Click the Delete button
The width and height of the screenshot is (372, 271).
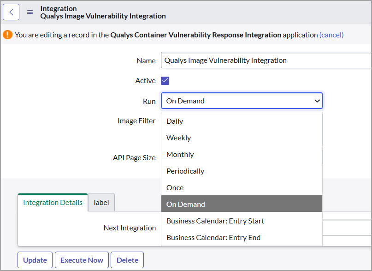[127, 260]
